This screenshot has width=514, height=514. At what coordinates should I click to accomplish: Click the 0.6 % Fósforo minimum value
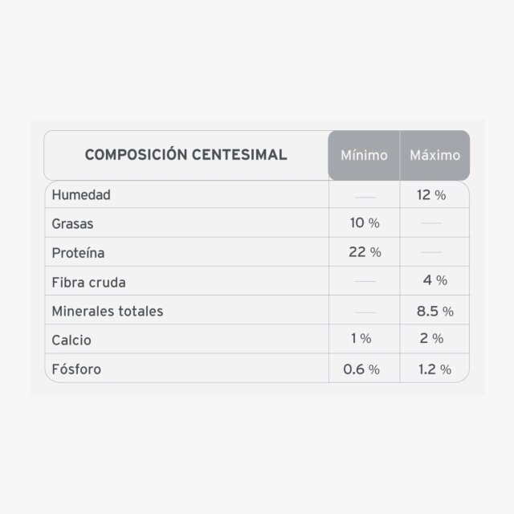point(361,369)
